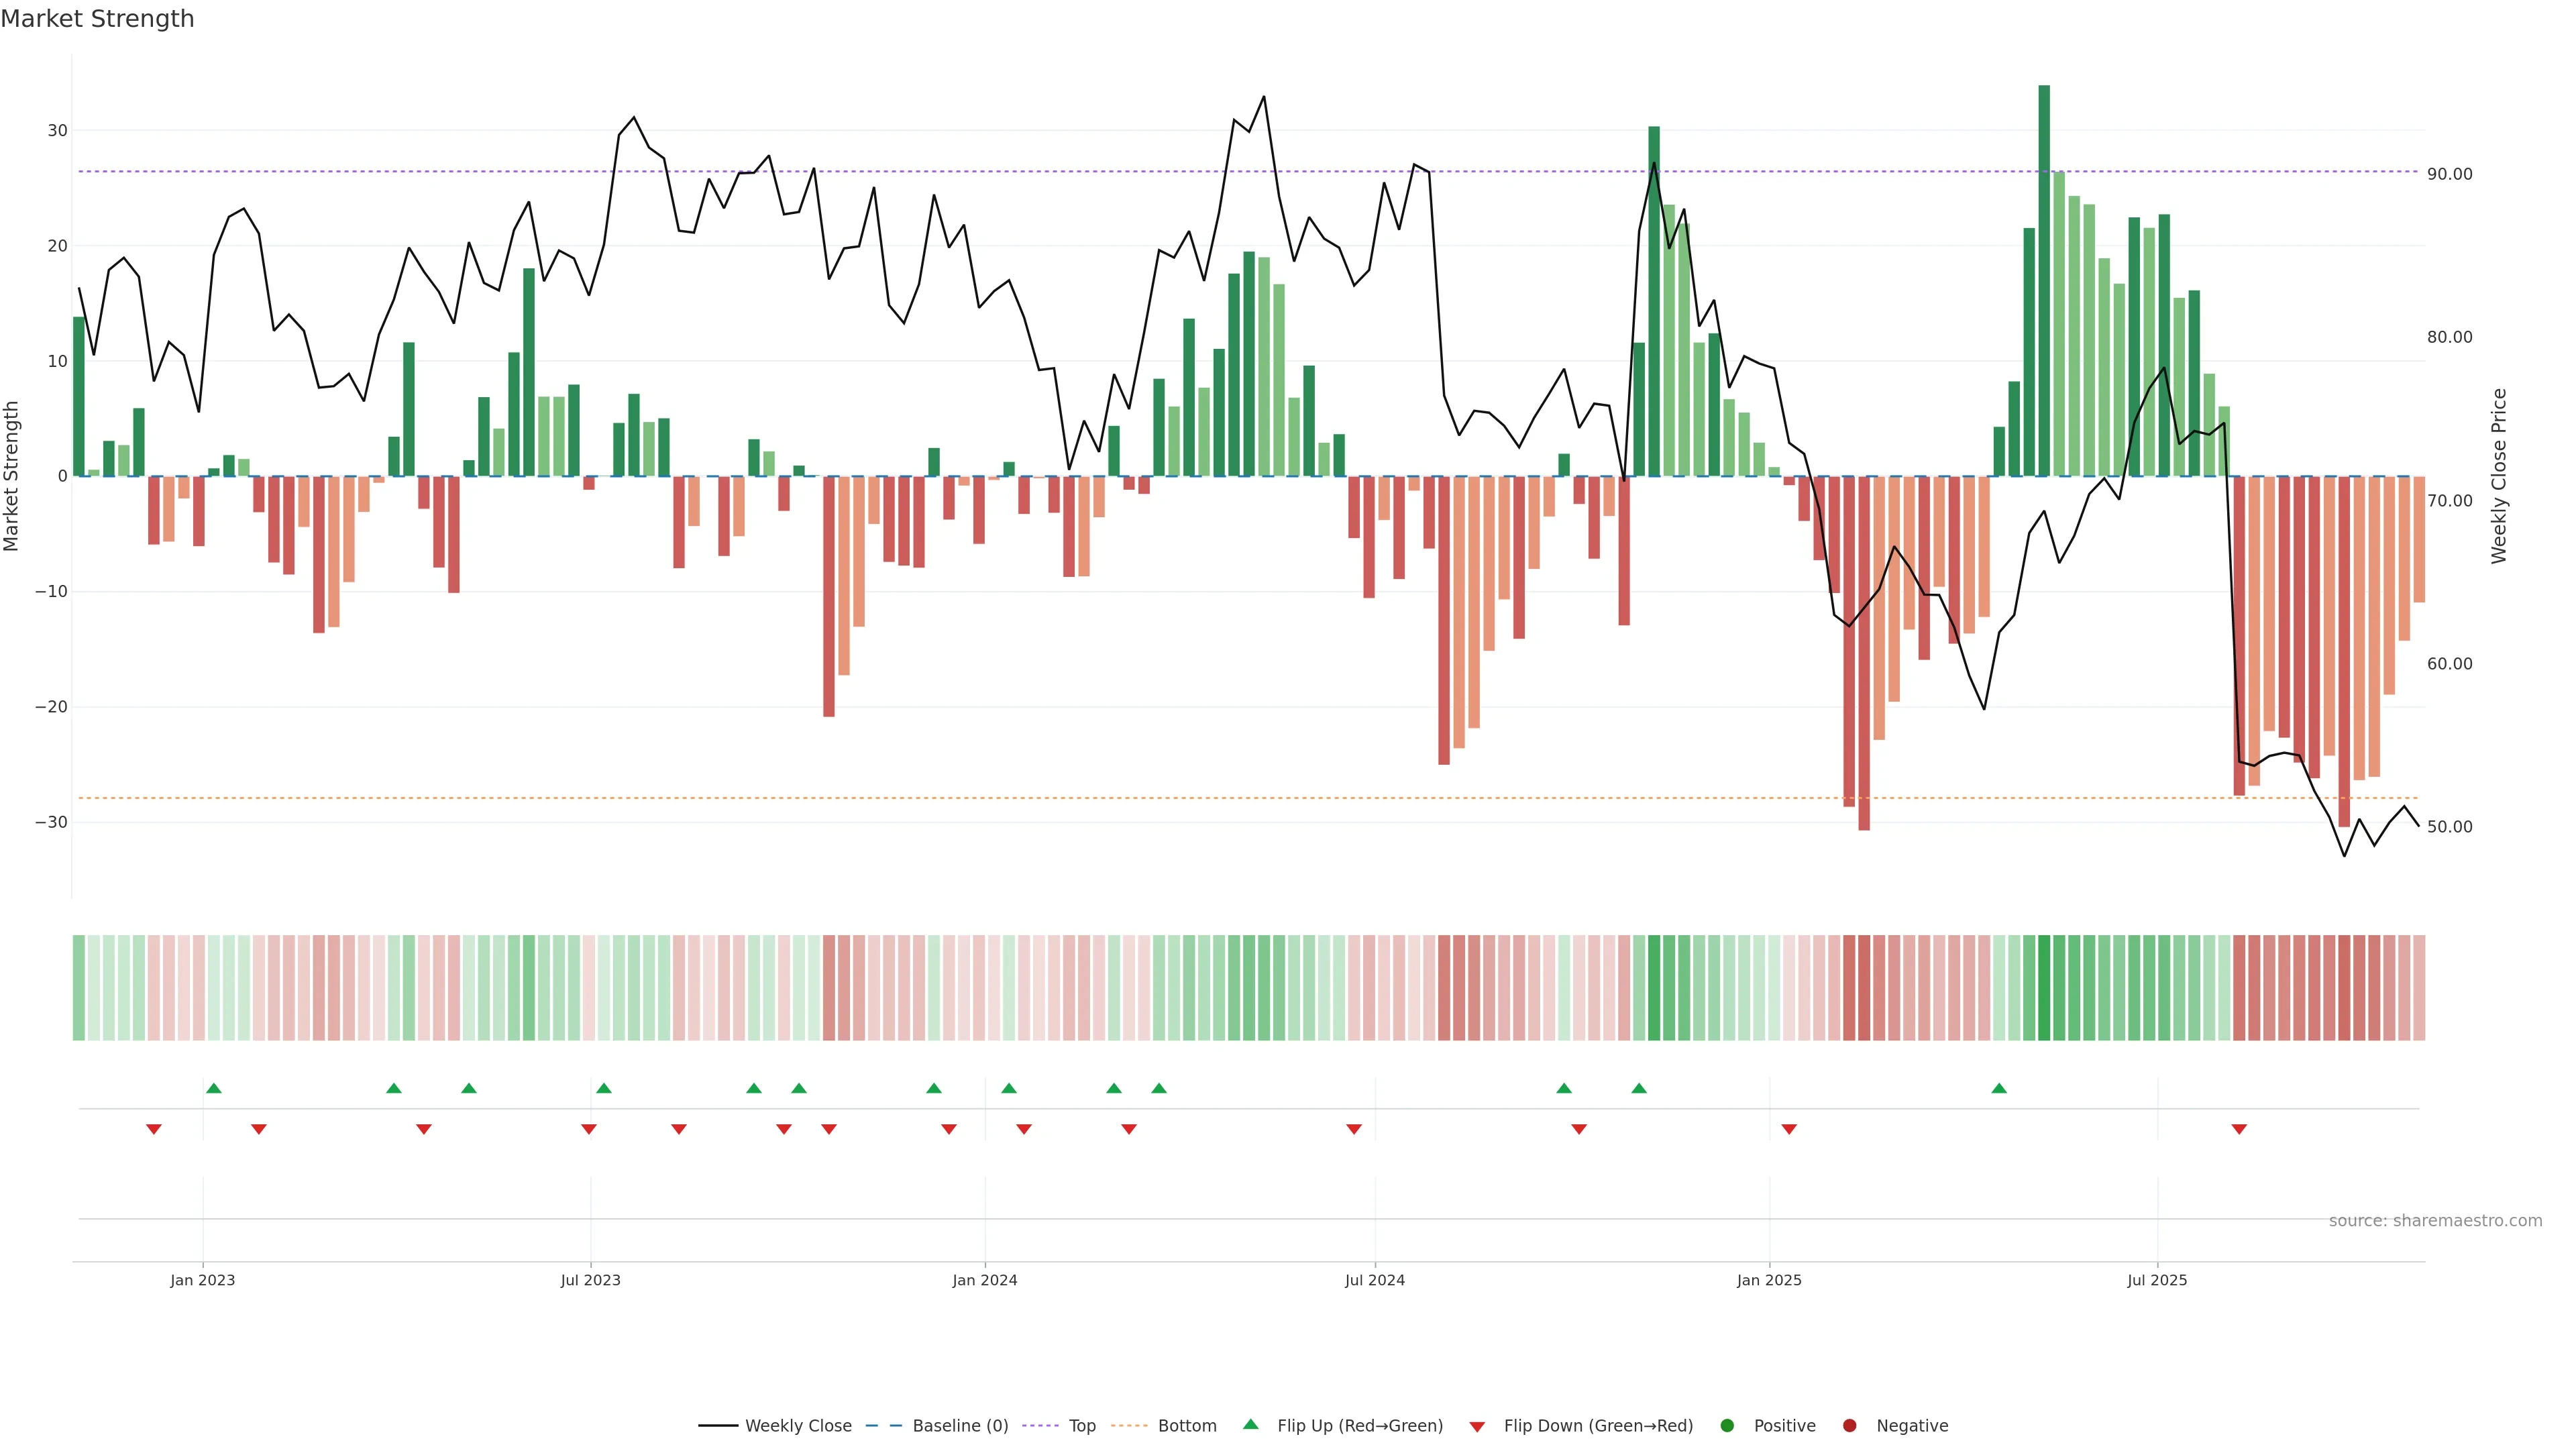
Task: Click the source: sharemaestro.com text
Action: [2435, 1221]
